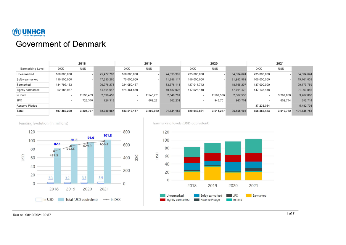Click the DKK total 497,480,200
The image size is (346, 245).
coord(64,111)
